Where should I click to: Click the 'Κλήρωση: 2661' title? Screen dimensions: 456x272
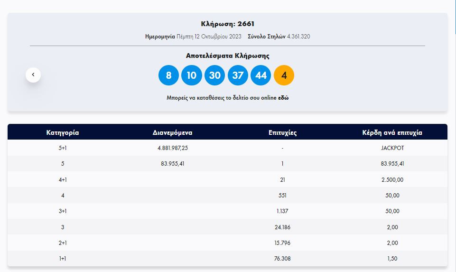[227, 24]
